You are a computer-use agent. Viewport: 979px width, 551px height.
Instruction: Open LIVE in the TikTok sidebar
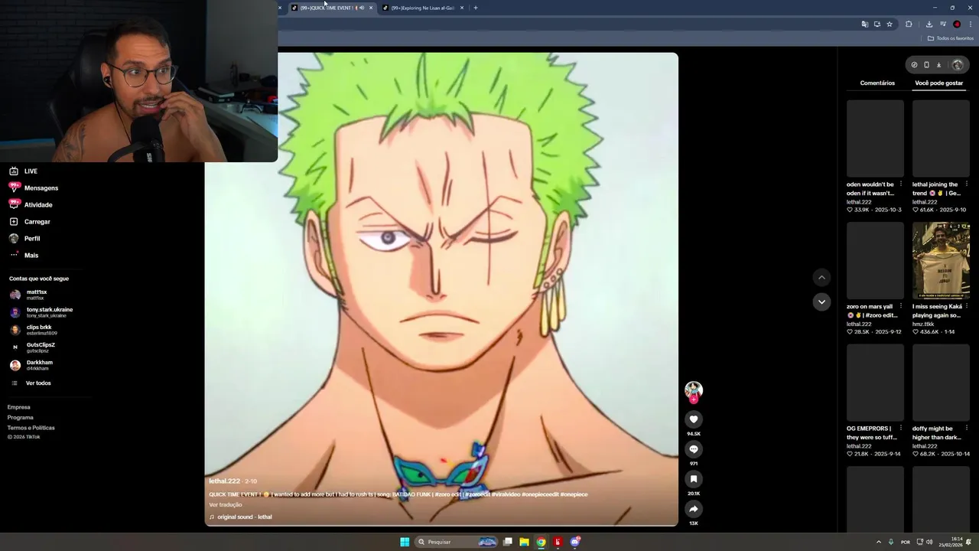pos(23,171)
